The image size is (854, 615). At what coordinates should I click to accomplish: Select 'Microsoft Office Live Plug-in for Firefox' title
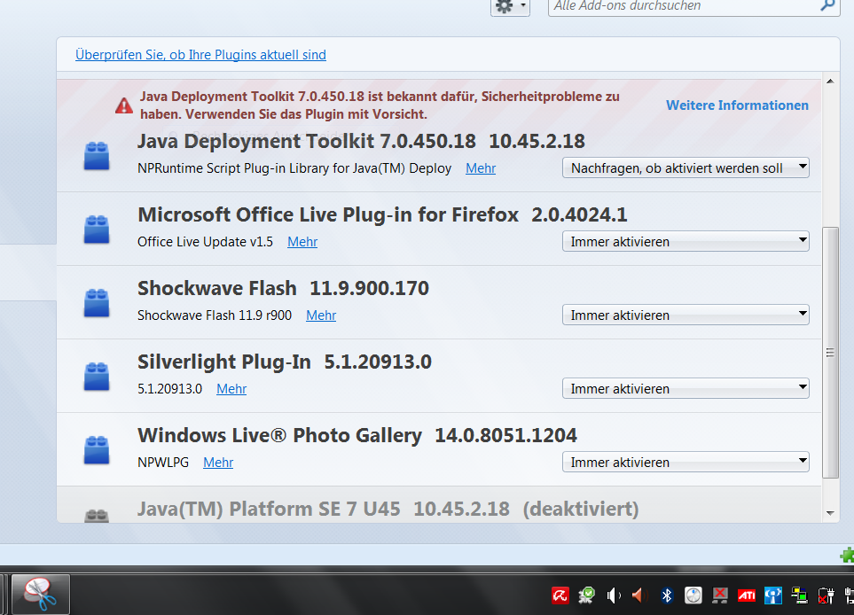[328, 215]
